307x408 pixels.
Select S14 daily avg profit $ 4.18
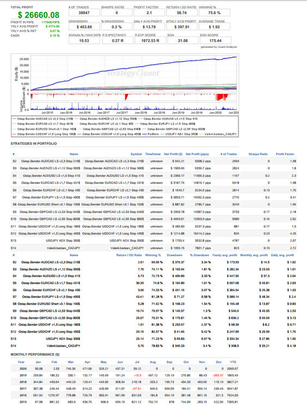(291, 346)
